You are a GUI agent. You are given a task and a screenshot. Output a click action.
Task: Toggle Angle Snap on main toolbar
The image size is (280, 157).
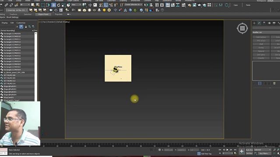point(106,5)
